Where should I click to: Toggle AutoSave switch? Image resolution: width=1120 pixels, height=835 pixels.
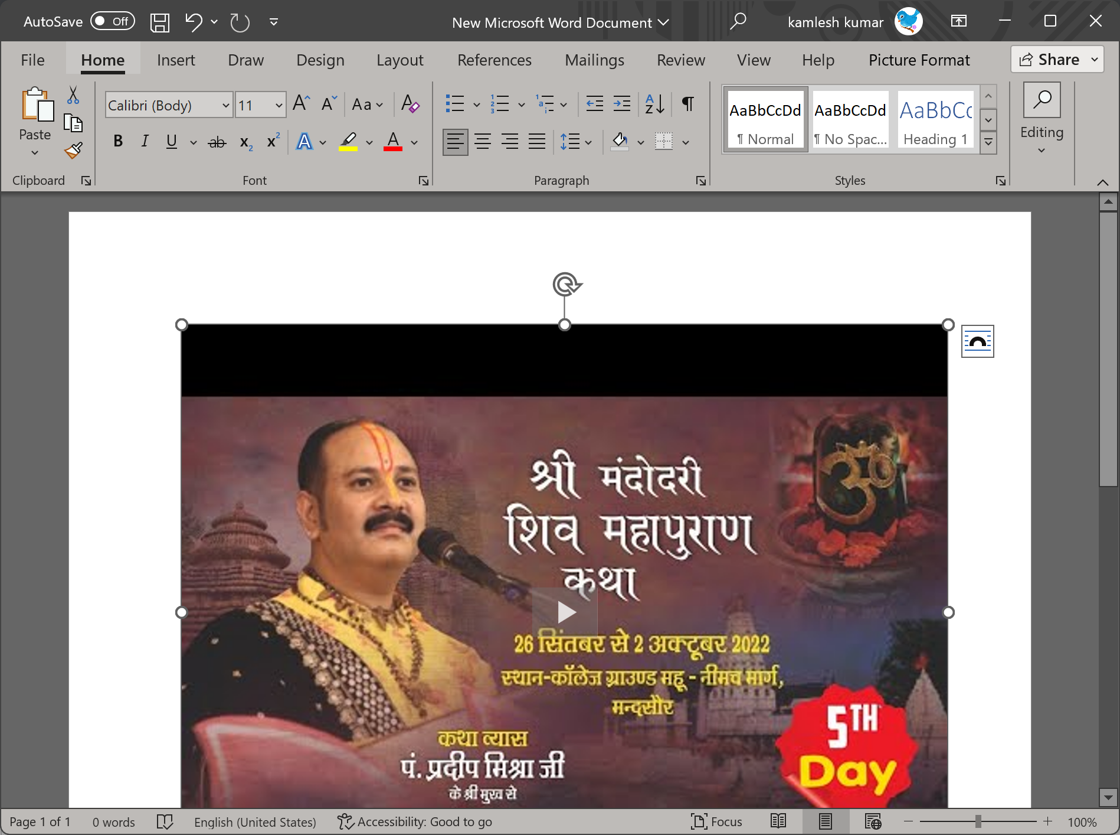(112, 22)
